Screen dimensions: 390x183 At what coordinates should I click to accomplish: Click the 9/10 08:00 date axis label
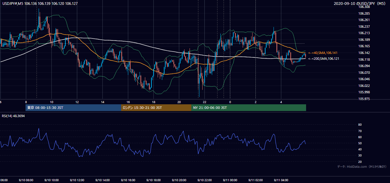point(25,180)
